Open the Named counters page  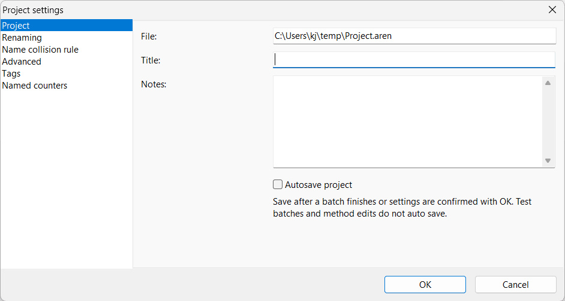(67, 85)
